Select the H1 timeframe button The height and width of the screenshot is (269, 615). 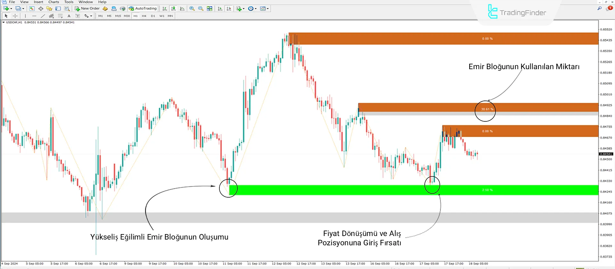click(135, 16)
